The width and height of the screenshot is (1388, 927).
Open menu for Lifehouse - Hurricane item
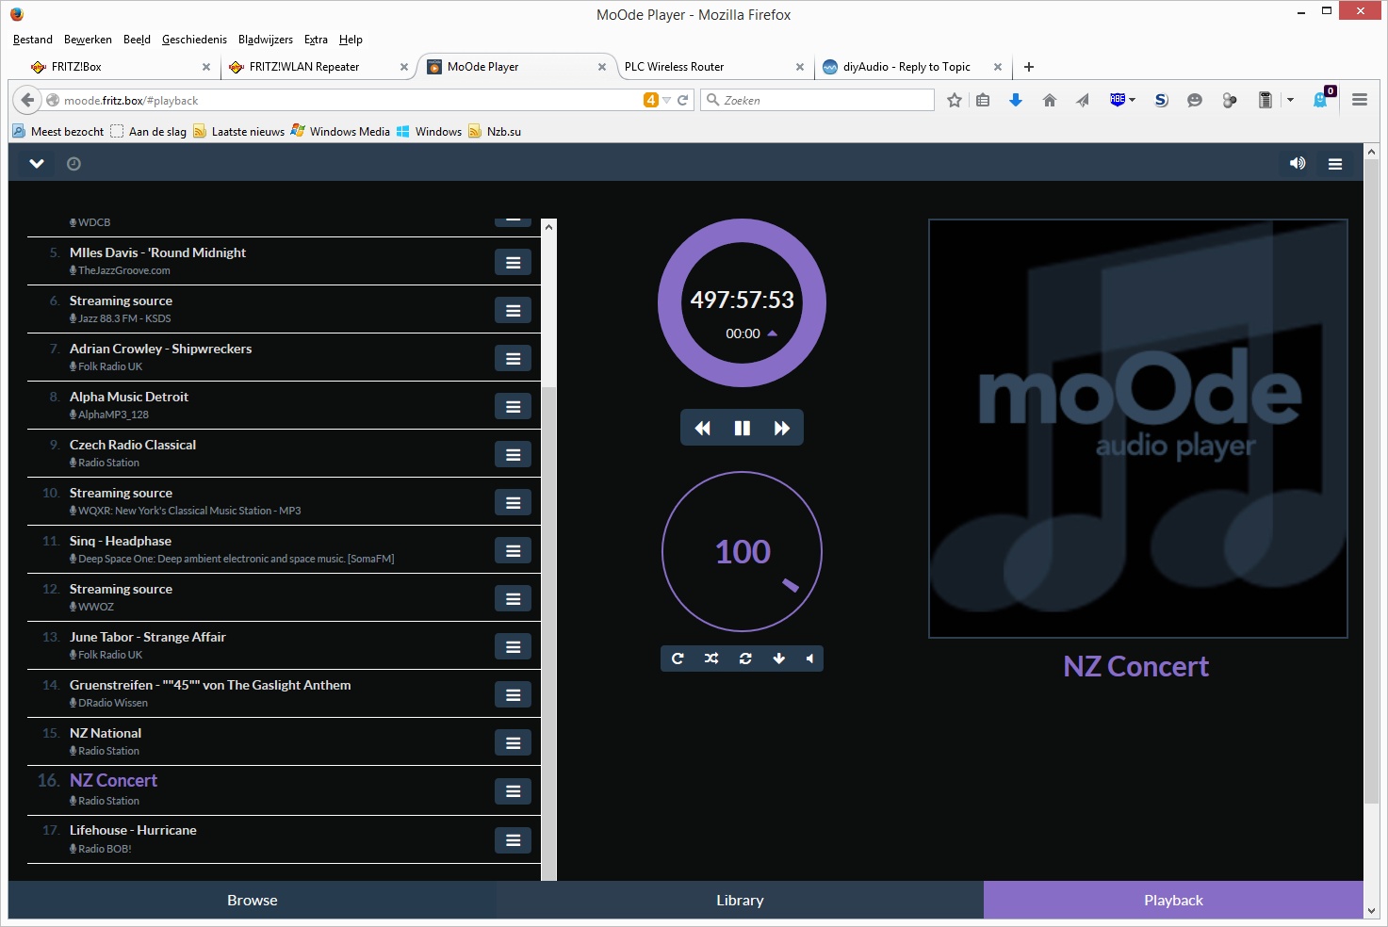(514, 840)
